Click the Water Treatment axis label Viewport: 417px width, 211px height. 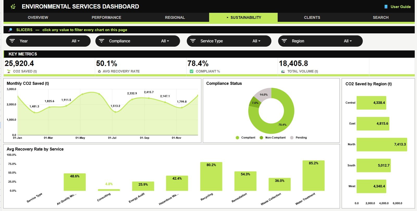[305, 199]
